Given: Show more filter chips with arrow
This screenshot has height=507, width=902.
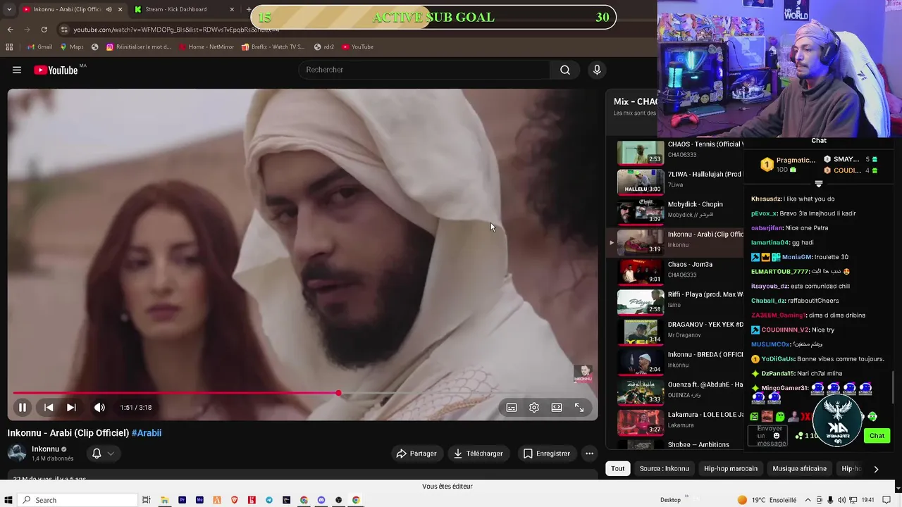Looking at the screenshot, I should tap(876, 469).
